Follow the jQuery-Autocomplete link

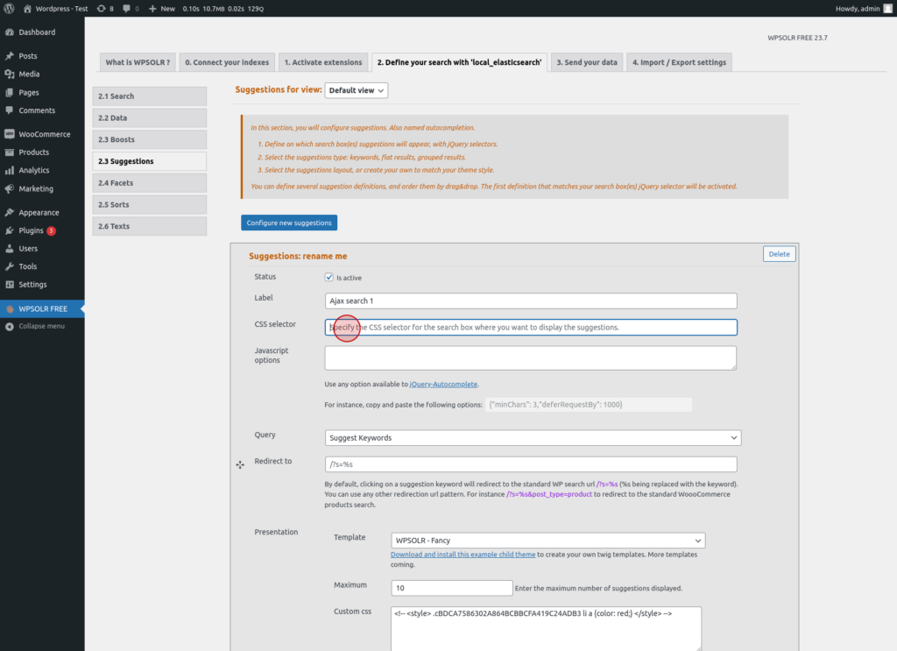[443, 385]
